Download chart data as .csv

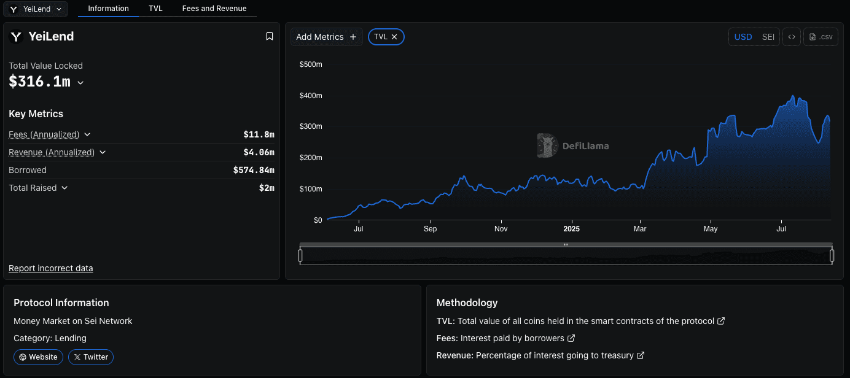pos(821,37)
